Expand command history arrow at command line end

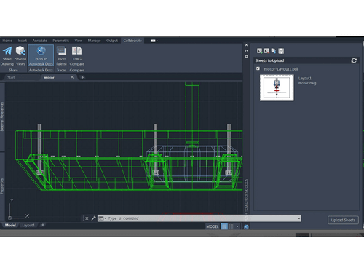(298, 218)
